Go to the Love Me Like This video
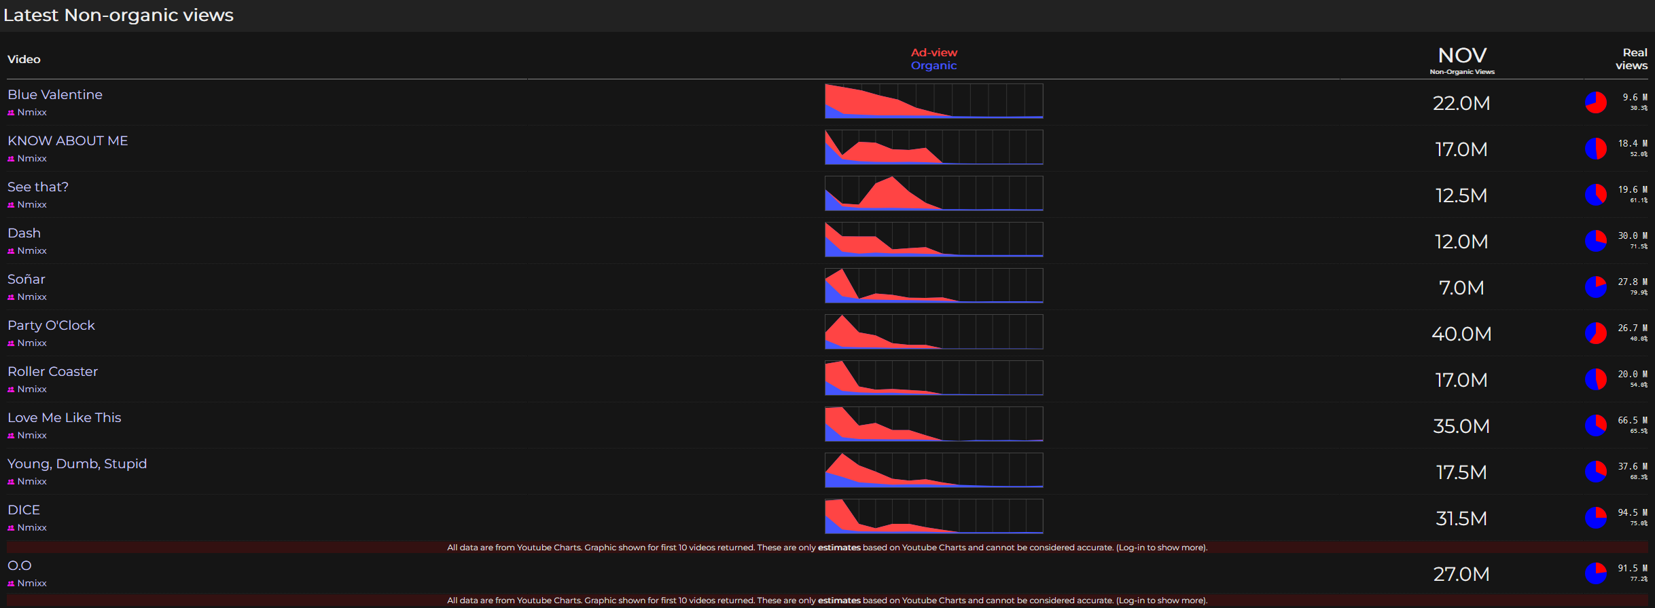1655x608 pixels. click(x=65, y=417)
